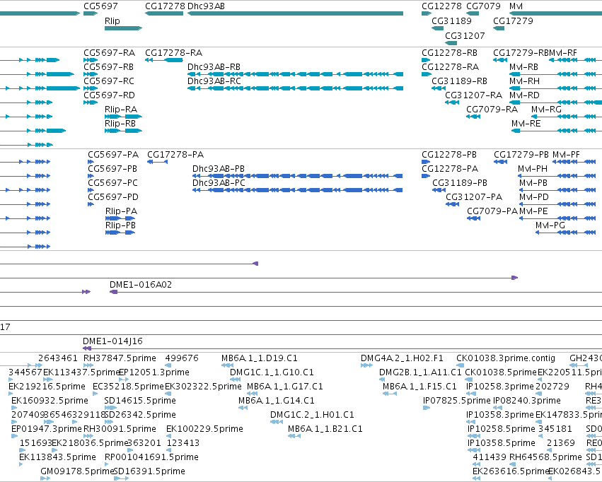This screenshot has height=482, width=602.
Task: Select transcript CG5697-RB label
Action: pyautogui.click(x=109, y=66)
